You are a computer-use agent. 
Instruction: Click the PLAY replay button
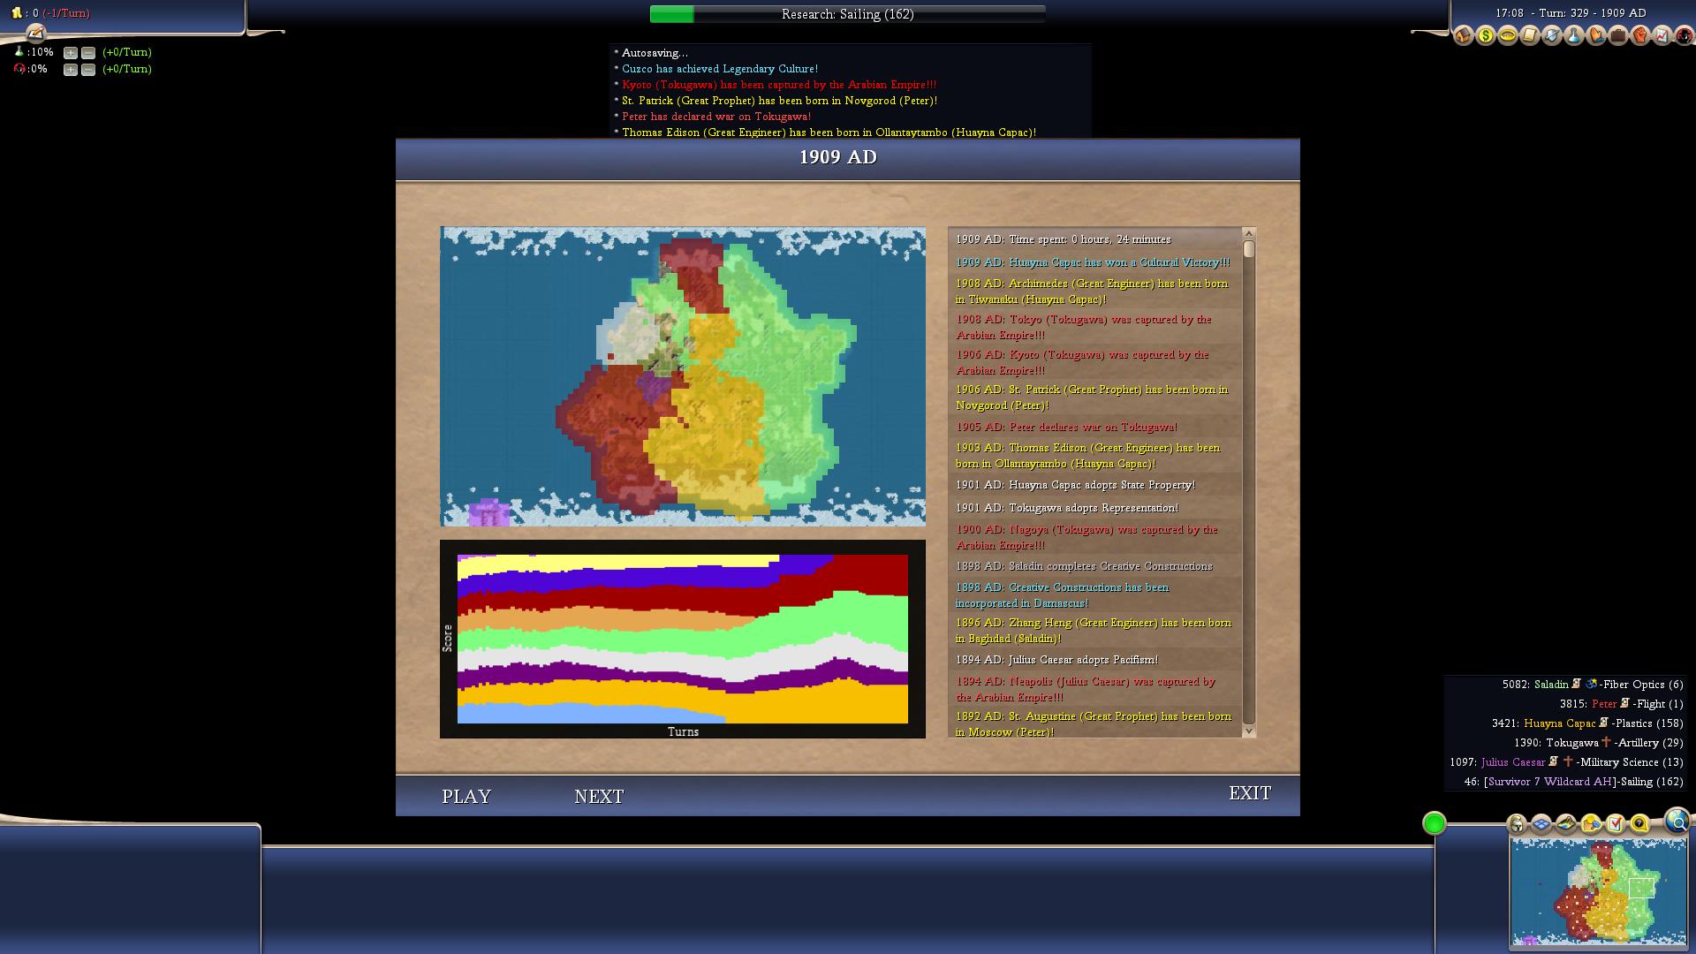466,796
